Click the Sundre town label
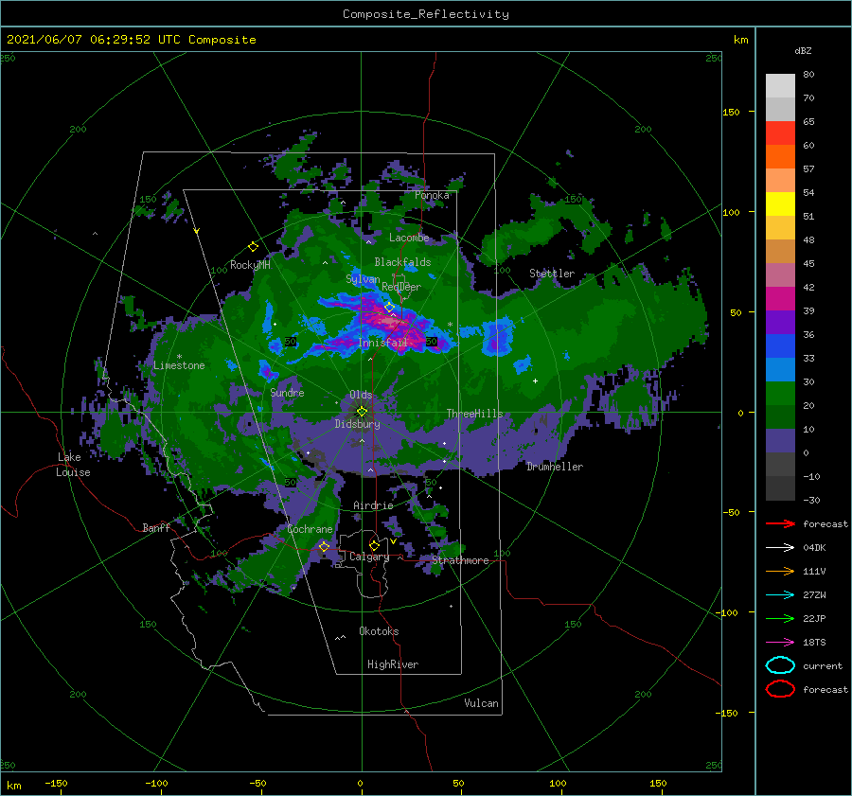 tap(287, 392)
